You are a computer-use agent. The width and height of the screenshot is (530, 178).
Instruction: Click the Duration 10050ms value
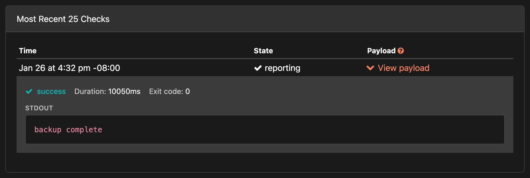click(107, 91)
